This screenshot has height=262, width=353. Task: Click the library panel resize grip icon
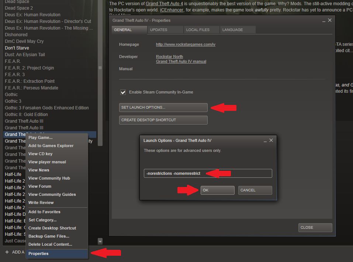100,68
